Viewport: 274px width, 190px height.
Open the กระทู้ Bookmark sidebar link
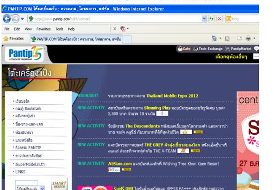28,109
